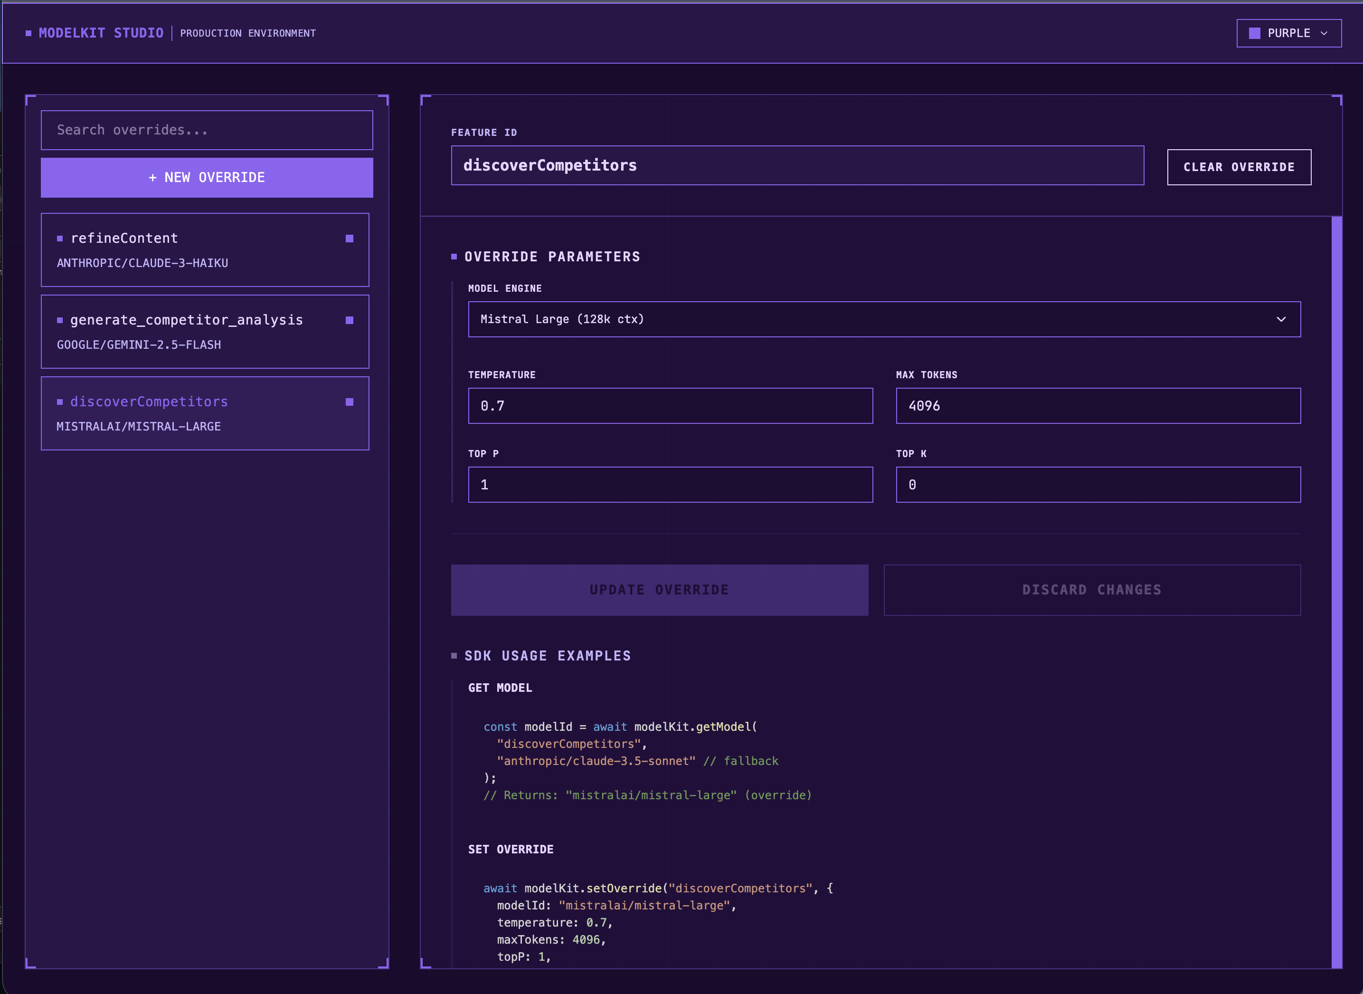1363x994 pixels.
Task: Expand the Model Engine dropdown chevron
Action: (1281, 319)
